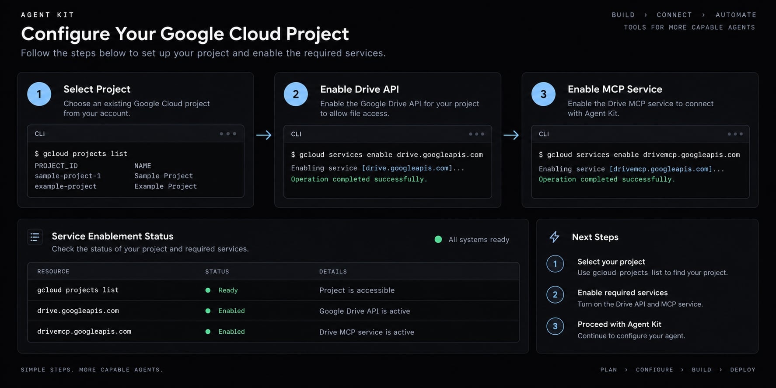Viewport: 776px width, 388px height.
Task: Click the '[drivemcp.googleapis.com]' blue service name
Action: [x=661, y=169]
